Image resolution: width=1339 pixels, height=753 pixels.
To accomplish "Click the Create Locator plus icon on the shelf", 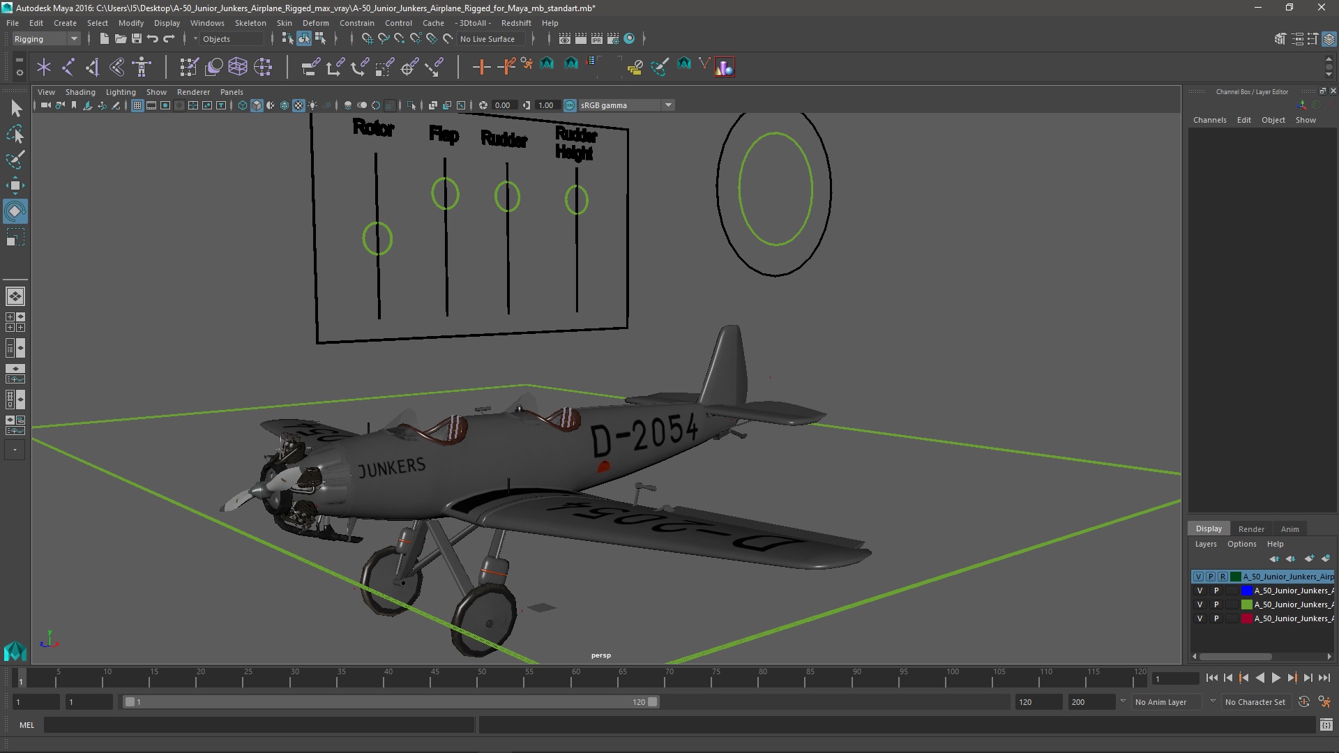I will click(481, 67).
